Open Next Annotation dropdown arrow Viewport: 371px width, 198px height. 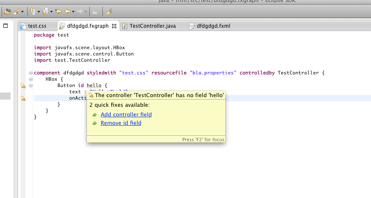click(x=38, y=11)
